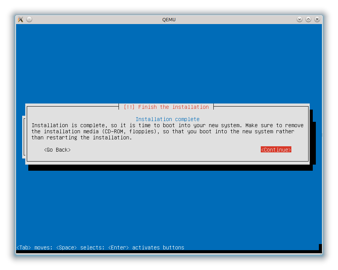Minimize the QEMU window
The height and width of the screenshot is (270, 338).
pos(299,19)
